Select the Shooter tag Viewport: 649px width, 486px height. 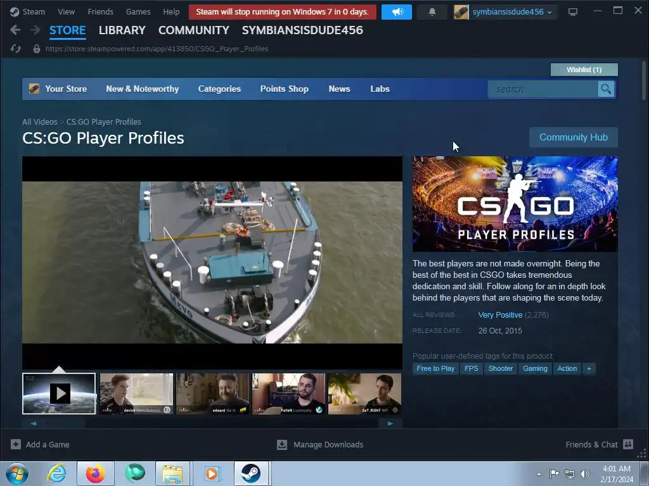(x=501, y=368)
